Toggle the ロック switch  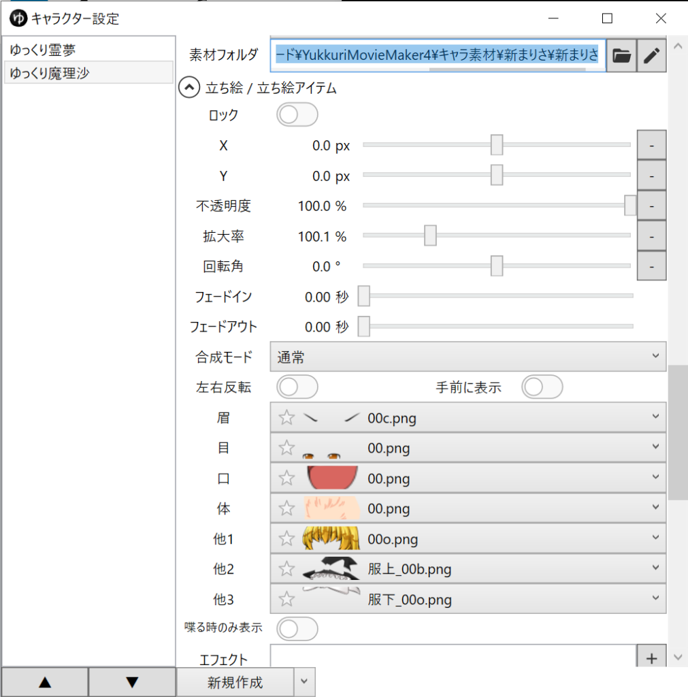(297, 114)
